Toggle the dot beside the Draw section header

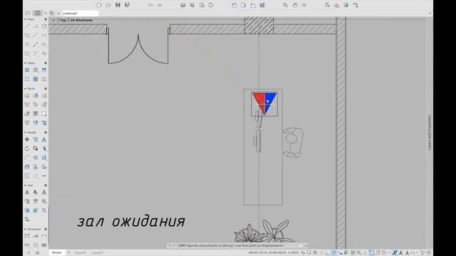(46, 19)
